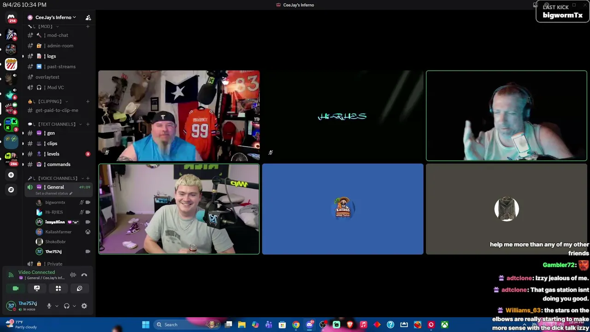Open the mod-chat channel
This screenshot has width=590, height=332.
(x=59, y=35)
